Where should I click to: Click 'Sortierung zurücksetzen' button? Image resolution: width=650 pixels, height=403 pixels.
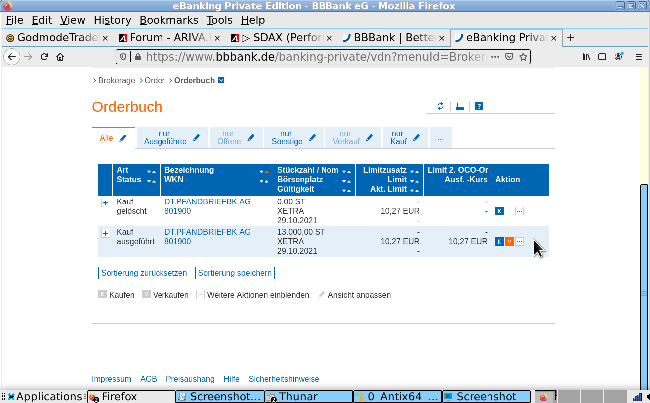[144, 273]
